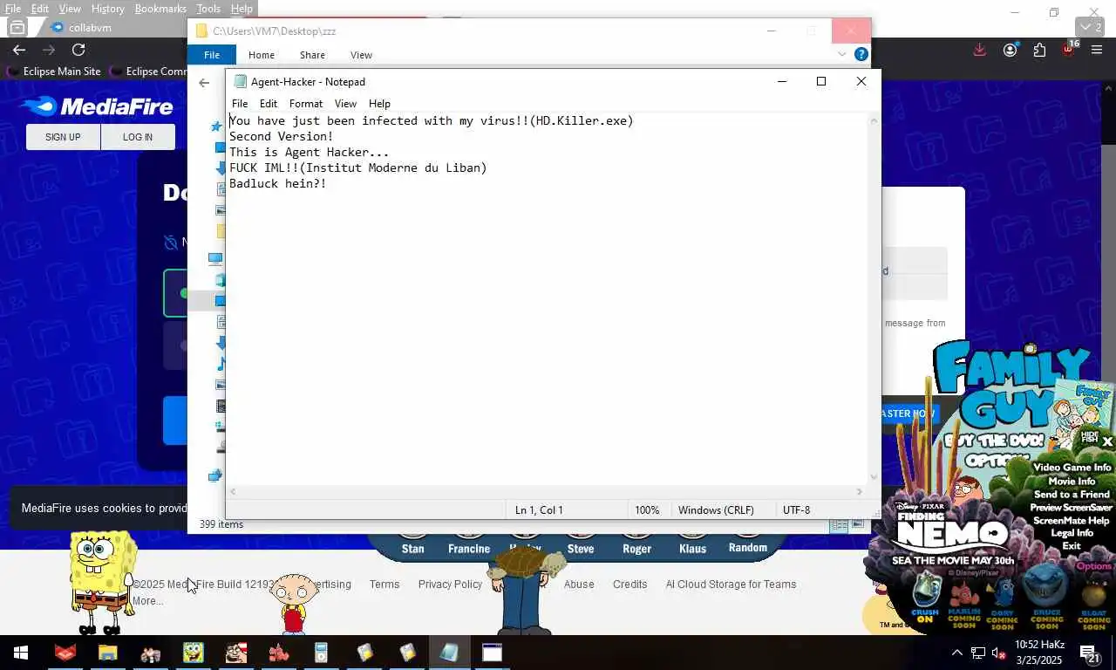Open the Windows Start menu
The width and height of the screenshot is (1116, 670).
[21, 653]
